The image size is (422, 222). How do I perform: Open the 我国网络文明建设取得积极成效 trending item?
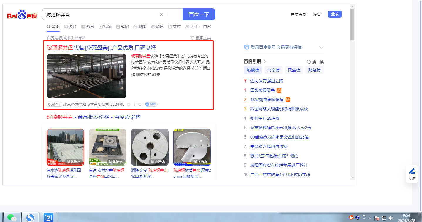(x=279, y=109)
